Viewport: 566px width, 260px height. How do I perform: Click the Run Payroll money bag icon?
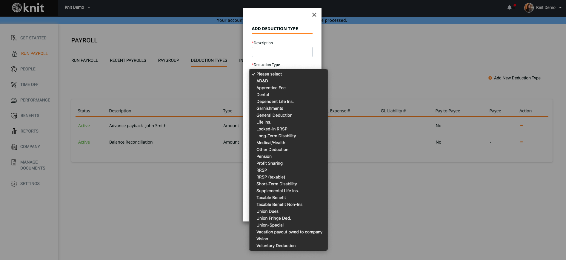pos(15,53)
